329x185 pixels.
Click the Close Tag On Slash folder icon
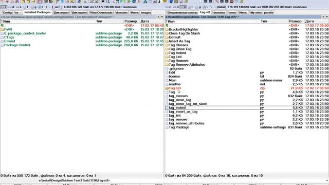tap(167, 33)
